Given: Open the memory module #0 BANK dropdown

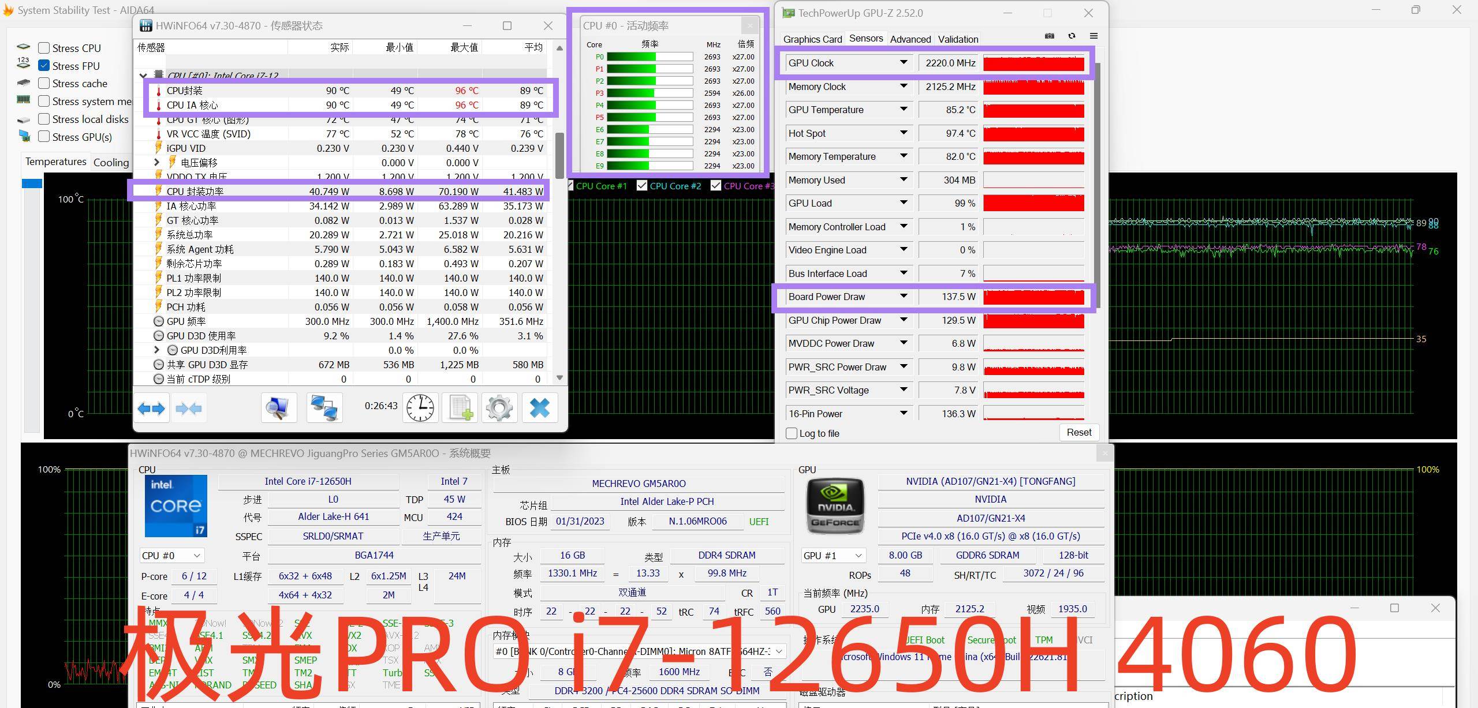Looking at the screenshot, I should tap(639, 651).
